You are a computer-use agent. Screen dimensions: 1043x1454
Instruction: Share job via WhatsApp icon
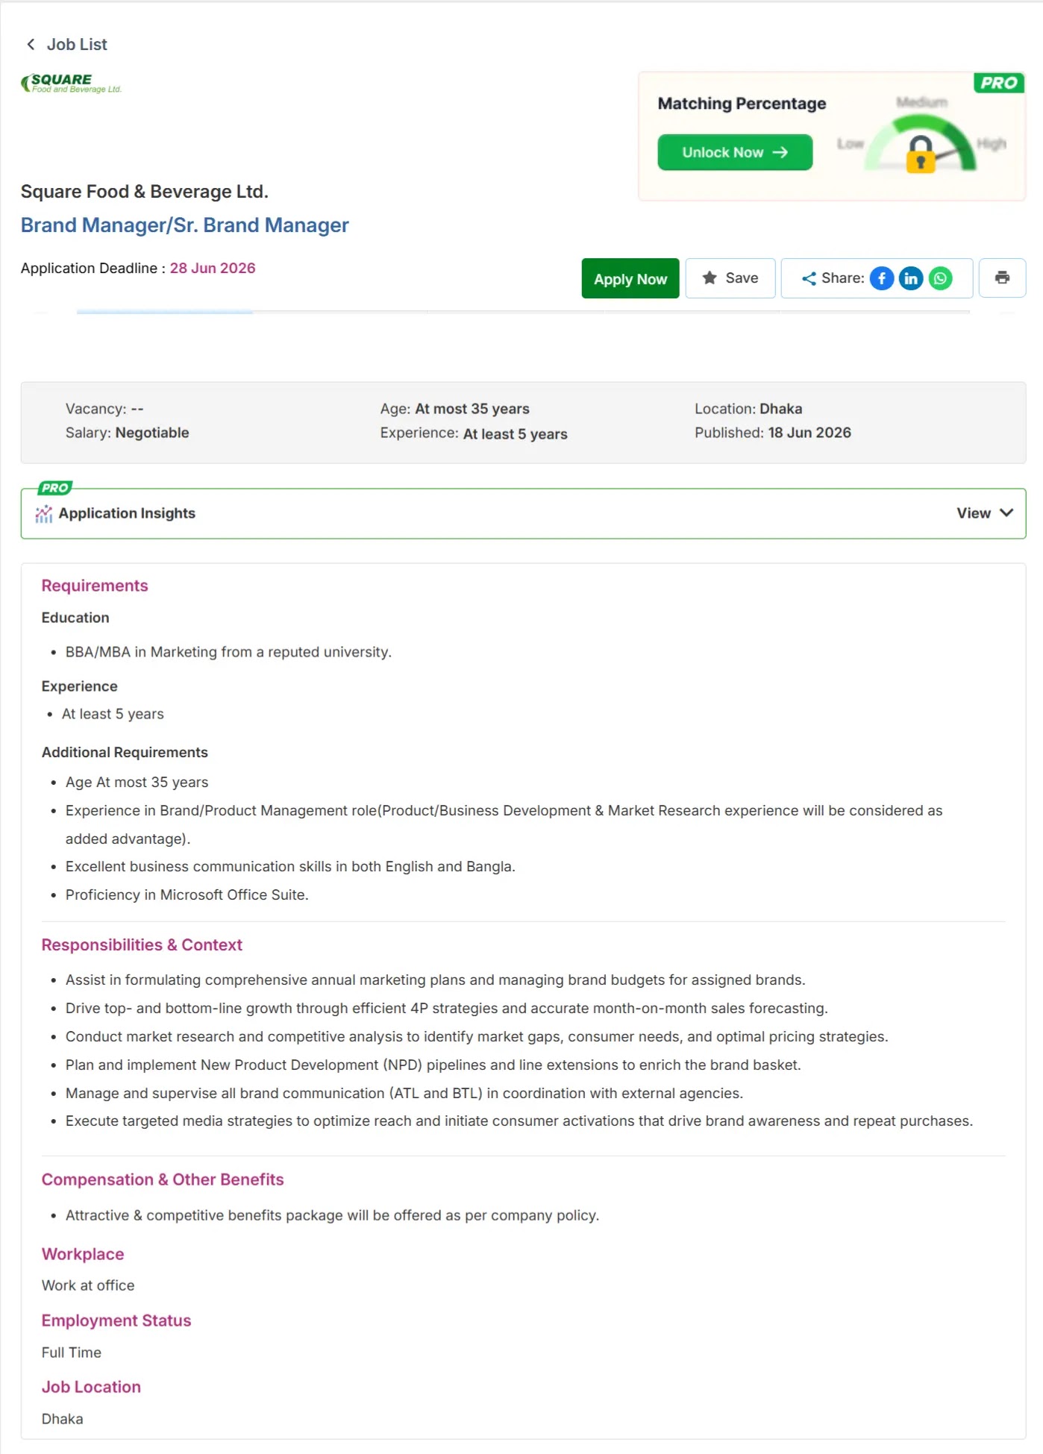pos(940,278)
